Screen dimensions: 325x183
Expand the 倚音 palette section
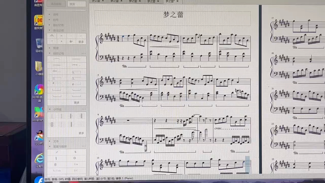point(55,48)
